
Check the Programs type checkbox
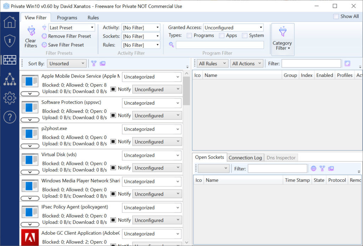pyautogui.click(x=189, y=35)
